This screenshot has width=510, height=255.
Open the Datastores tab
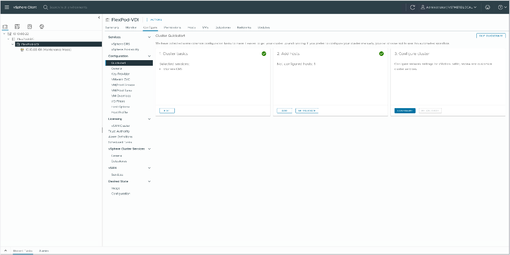pyautogui.click(x=223, y=28)
